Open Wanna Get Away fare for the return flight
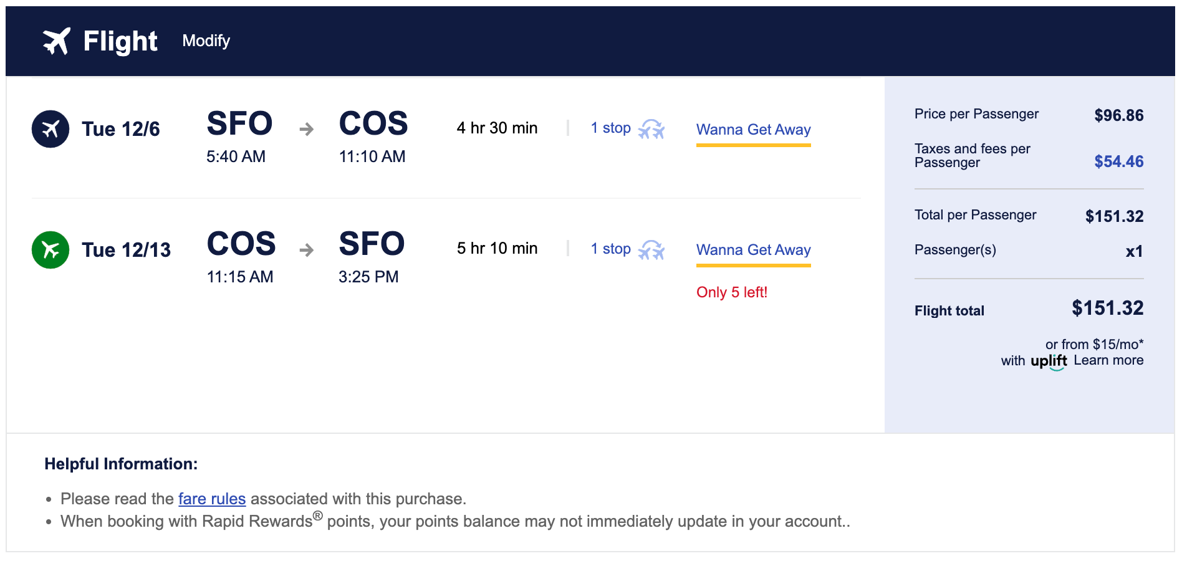The height and width of the screenshot is (561, 1182). point(753,250)
